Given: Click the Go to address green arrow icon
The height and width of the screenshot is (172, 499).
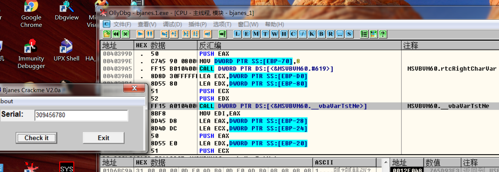Looking at the screenshot, I should [x=223, y=34].
